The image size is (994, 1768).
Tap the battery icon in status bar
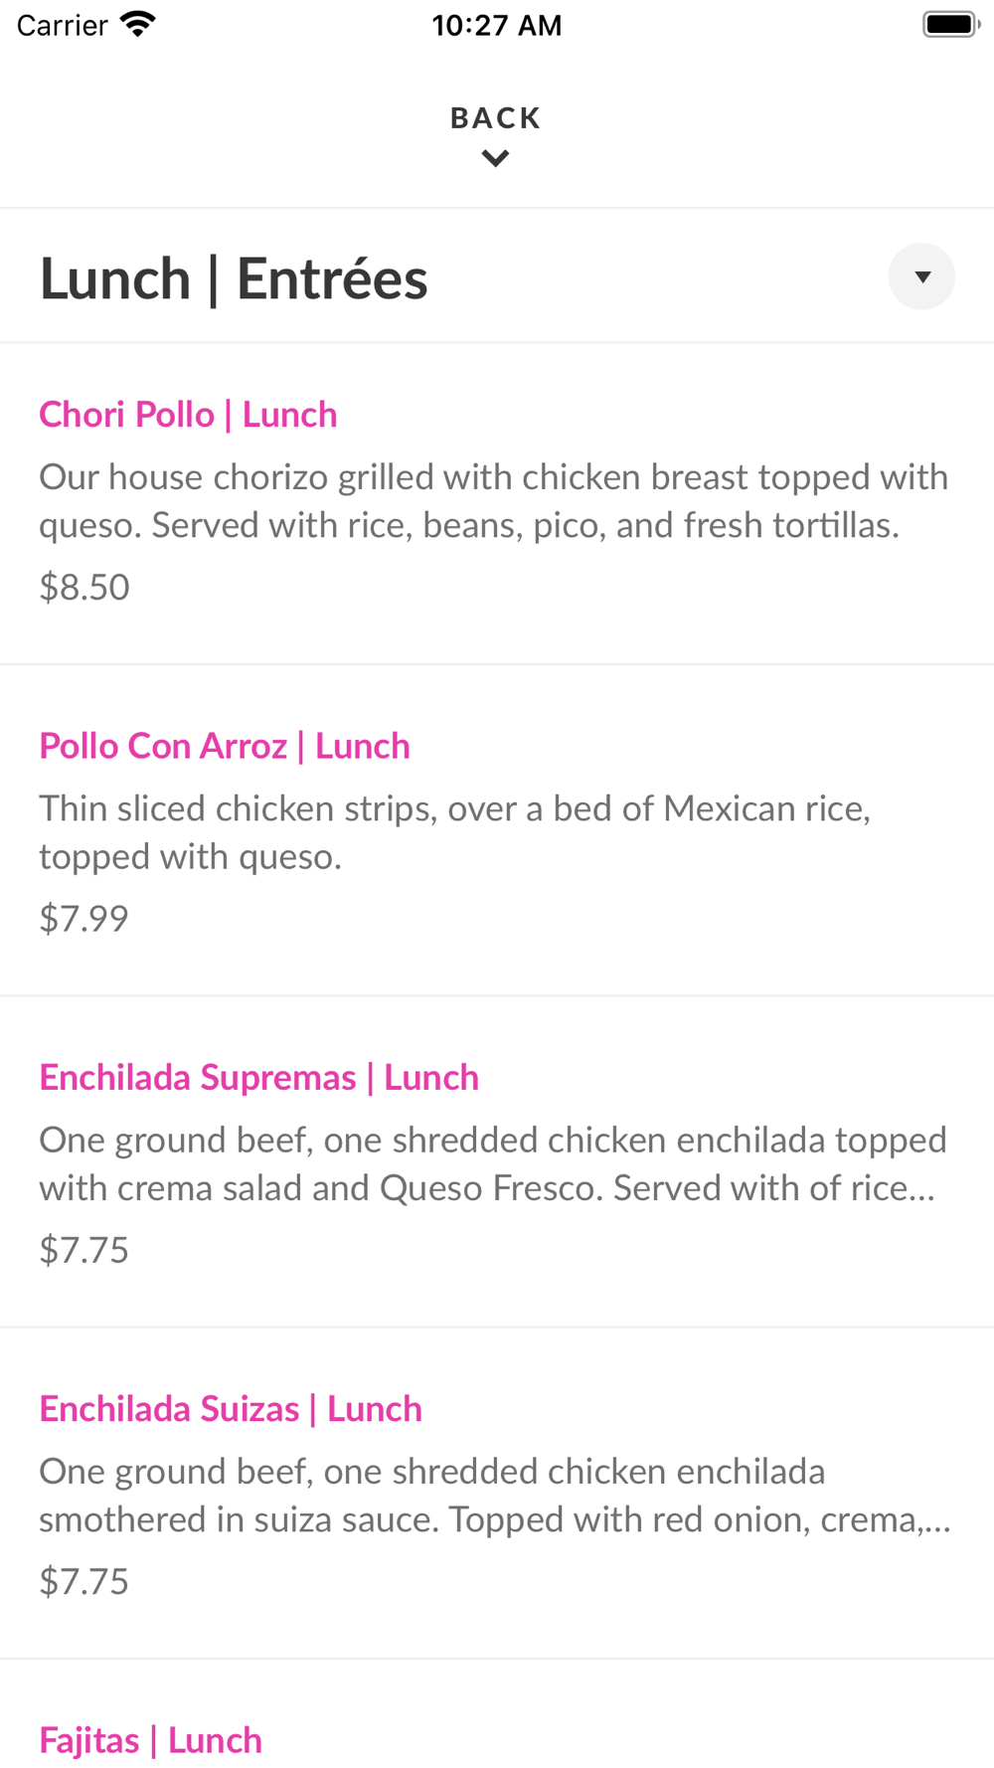950,24
